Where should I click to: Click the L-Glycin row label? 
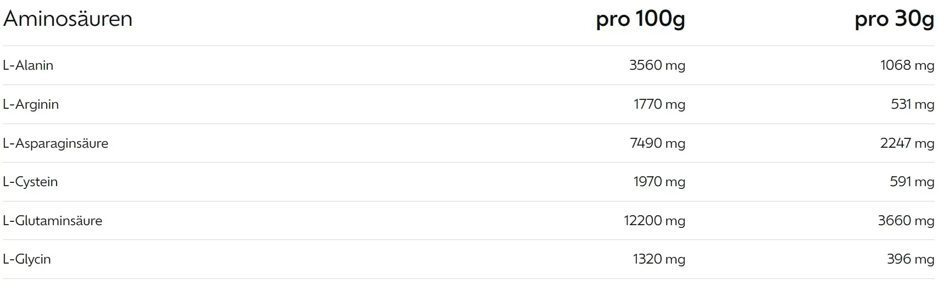pyautogui.click(x=27, y=259)
